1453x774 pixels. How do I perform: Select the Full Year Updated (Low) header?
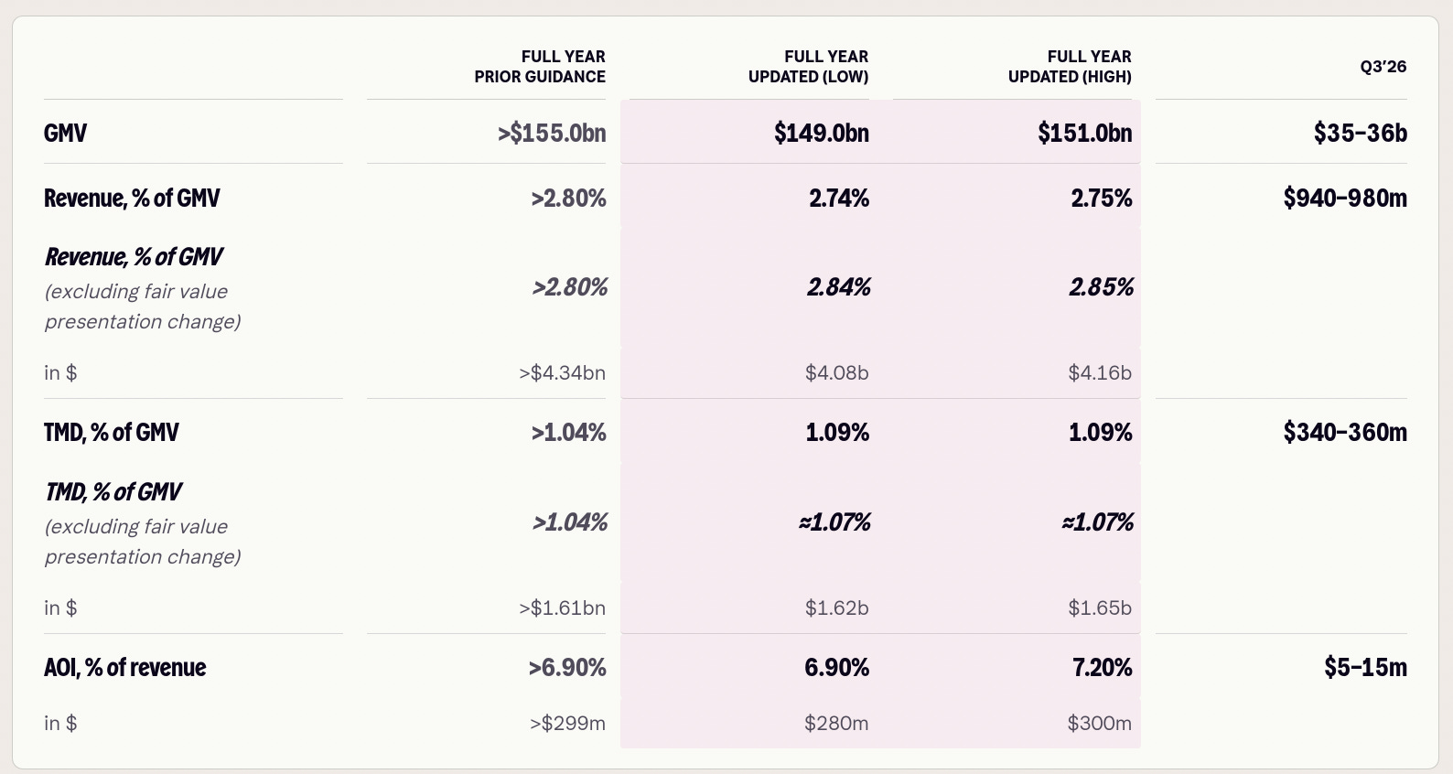pos(808,67)
